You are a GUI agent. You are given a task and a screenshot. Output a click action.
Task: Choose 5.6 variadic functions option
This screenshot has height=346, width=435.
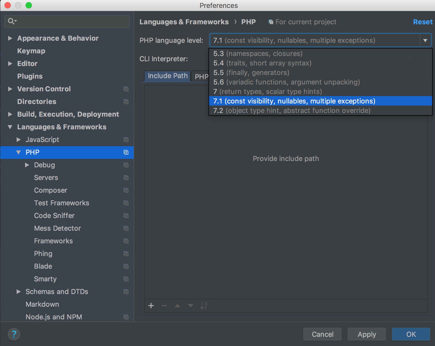(x=286, y=82)
